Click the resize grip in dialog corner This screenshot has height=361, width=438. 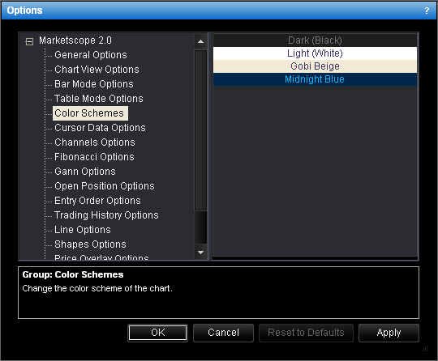click(425, 349)
